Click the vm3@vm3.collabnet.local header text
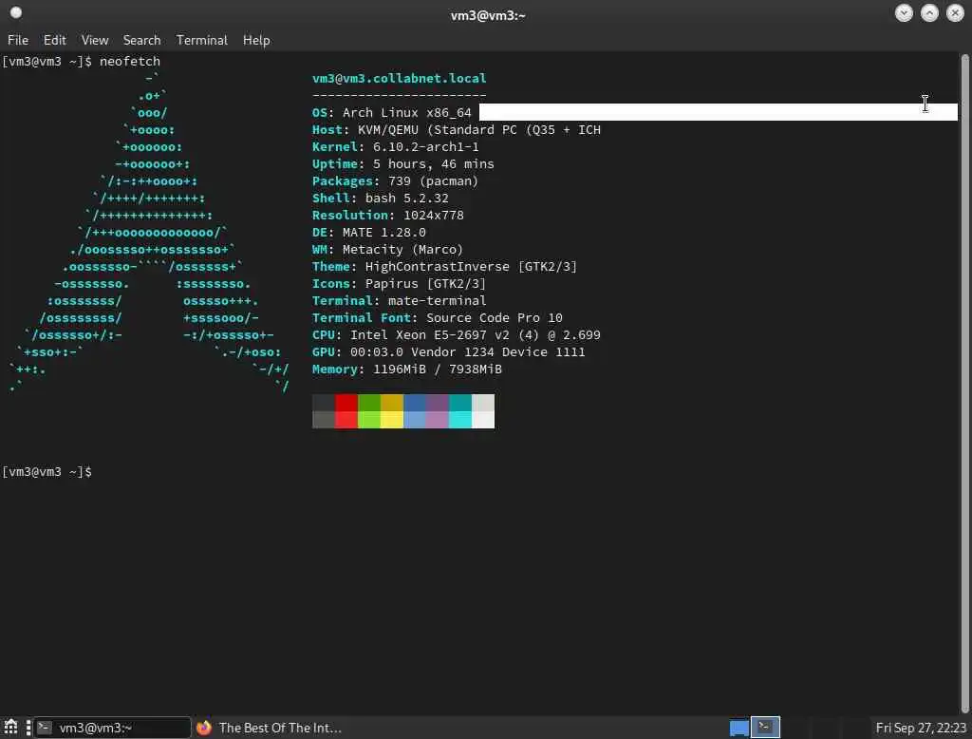The width and height of the screenshot is (972, 739). pyautogui.click(x=400, y=78)
